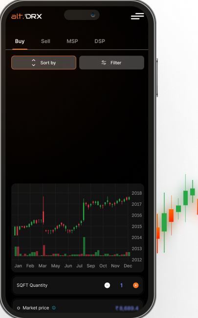Image resolution: width=198 pixels, height=318 pixels.
Task: Click the sliders icon in Filter
Action: pyautogui.click(x=104, y=62)
